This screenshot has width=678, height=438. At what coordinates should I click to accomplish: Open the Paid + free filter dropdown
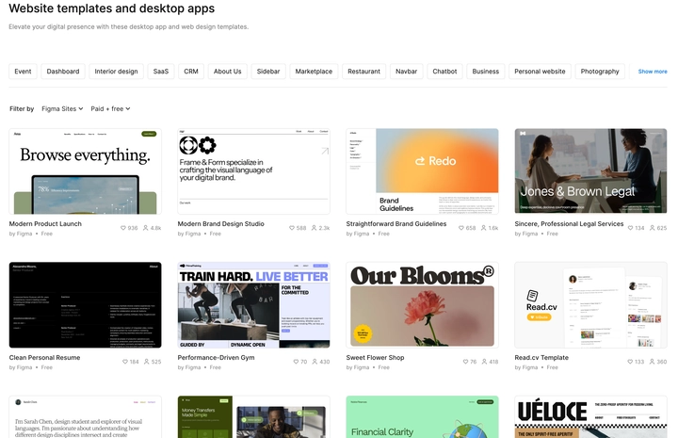click(x=110, y=109)
